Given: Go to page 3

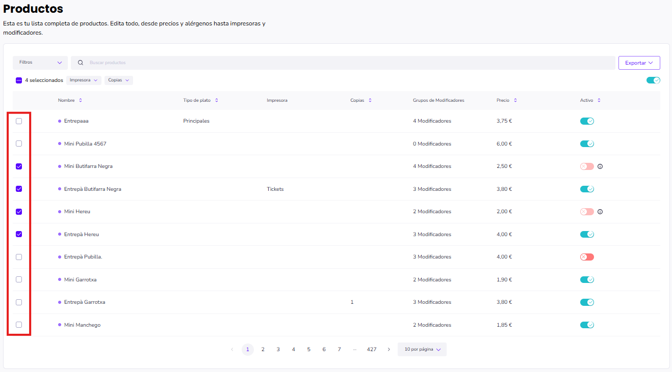Looking at the screenshot, I should (278, 350).
